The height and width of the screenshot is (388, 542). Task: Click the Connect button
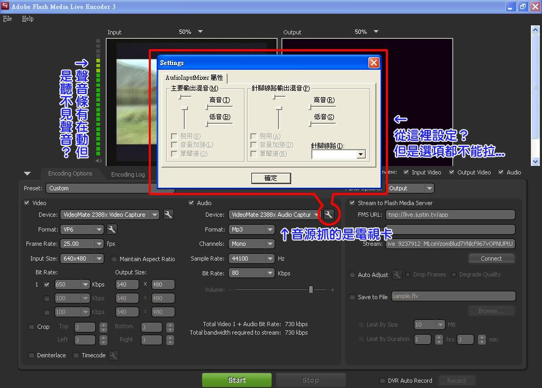[x=491, y=258]
